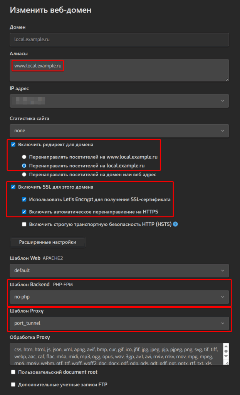Select redirect to www.local.example.ru radio
The width and height of the screenshot is (240, 395).
(x=24, y=157)
